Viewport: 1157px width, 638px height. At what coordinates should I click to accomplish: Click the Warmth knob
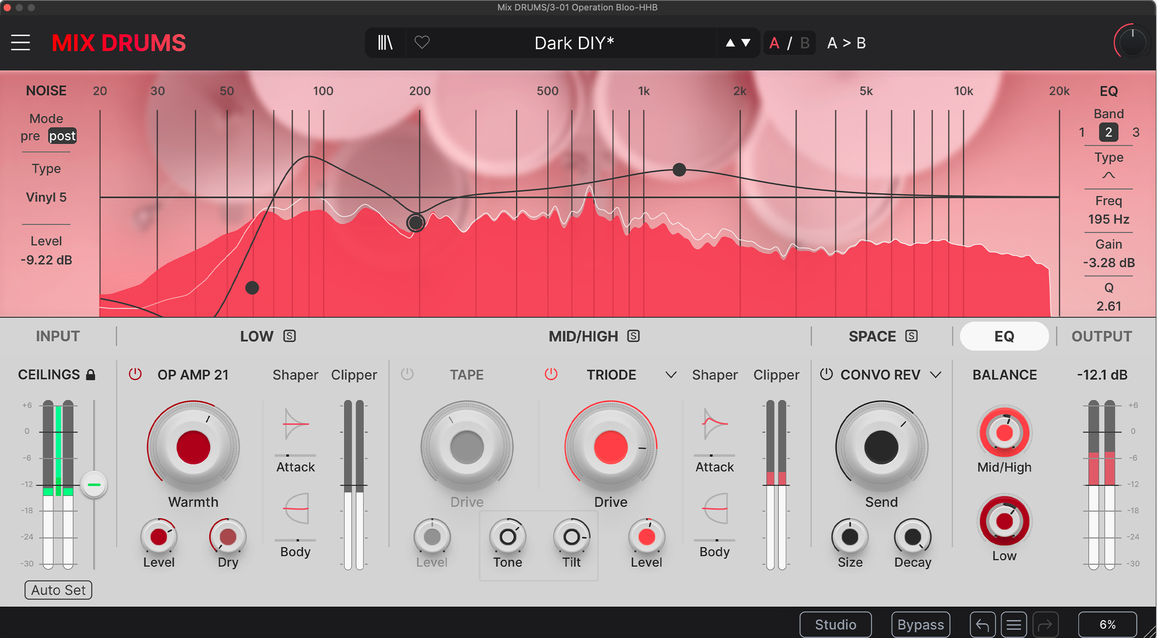point(193,446)
